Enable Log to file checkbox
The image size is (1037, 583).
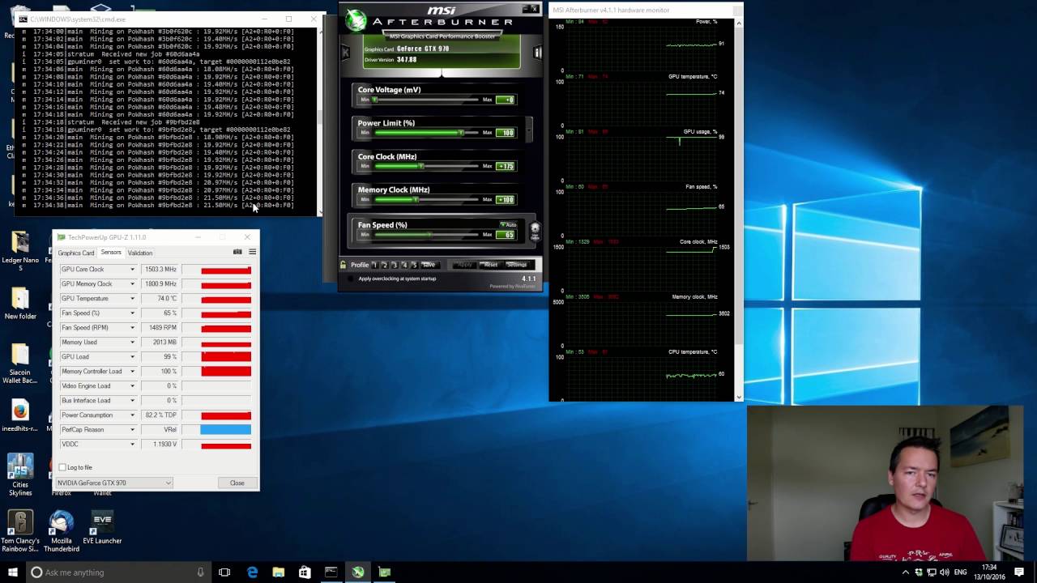coord(62,467)
